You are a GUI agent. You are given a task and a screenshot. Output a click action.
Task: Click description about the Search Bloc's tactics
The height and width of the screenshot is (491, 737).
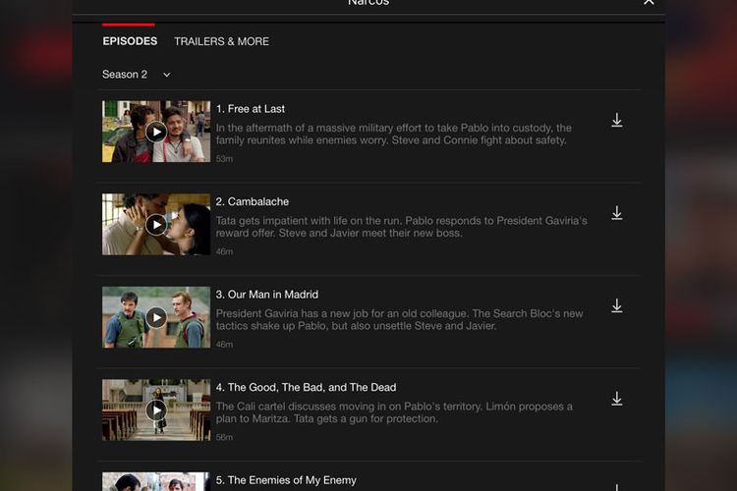[x=400, y=319]
